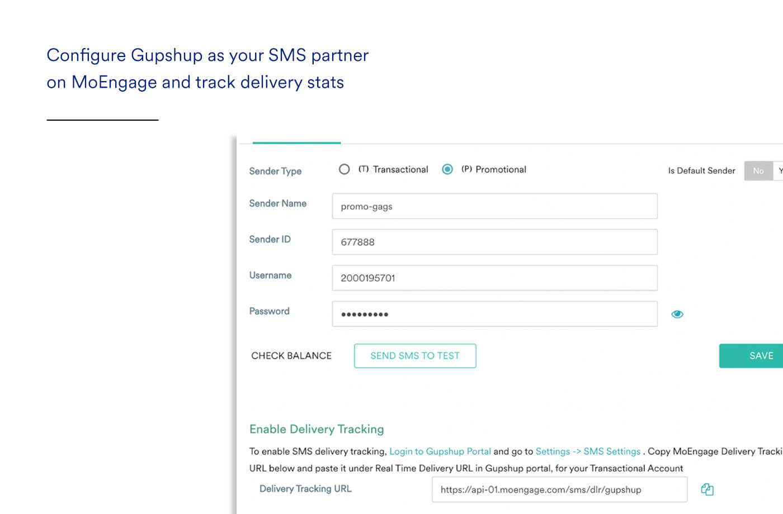Screen dimensions: 783x514
Task: Click the Delivery Tracking URL field
Action: point(559,489)
